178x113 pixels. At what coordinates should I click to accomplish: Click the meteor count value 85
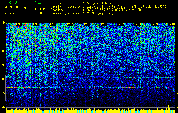tap(41, 13)
